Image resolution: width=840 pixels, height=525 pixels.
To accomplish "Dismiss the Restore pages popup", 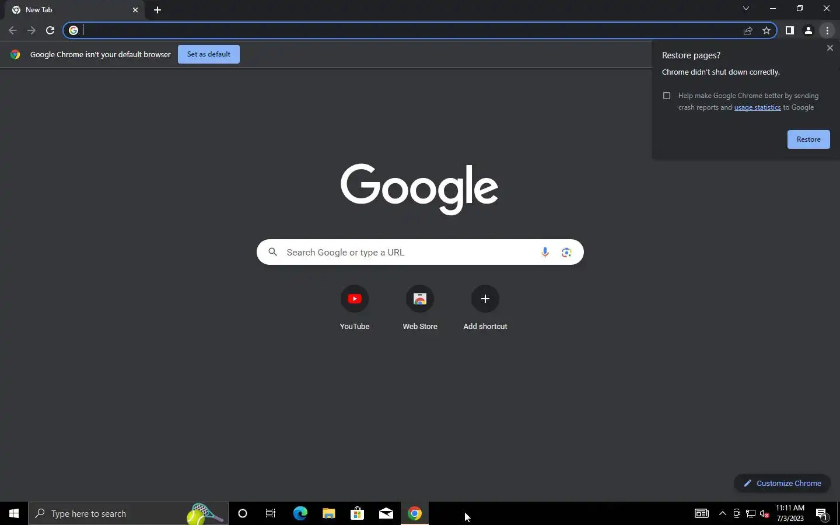I will [x=830, y=48].
